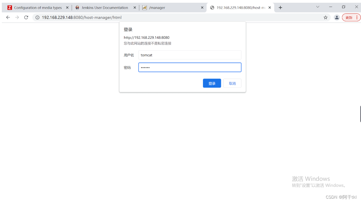Open the Chrome three-dot menu
The height and width of the screenshot is (202, 361).
[357, 18]
